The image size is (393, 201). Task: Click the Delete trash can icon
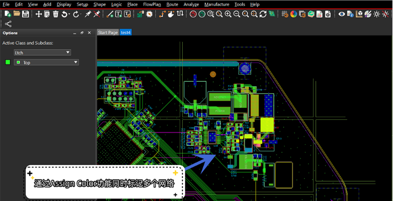(x=55, y=14)
